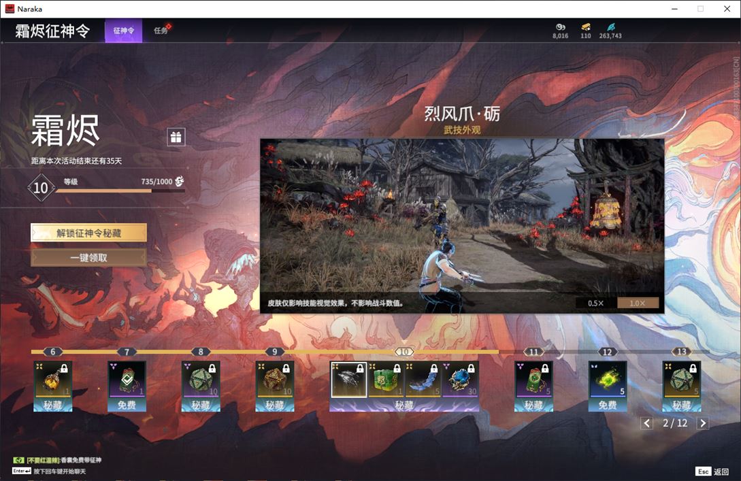This screenshot has width=741, height=481.
Task: Click the locked level 13 dice reward
Action: pyautogui.click(x=681, y=380)
